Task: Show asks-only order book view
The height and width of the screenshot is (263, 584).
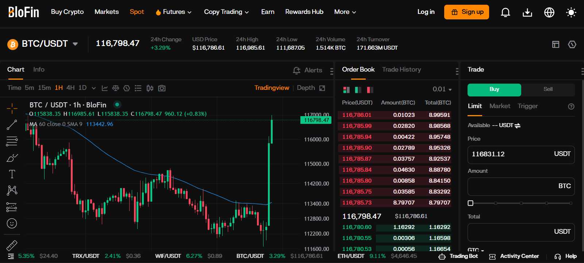Action: (x=370, y=89)
